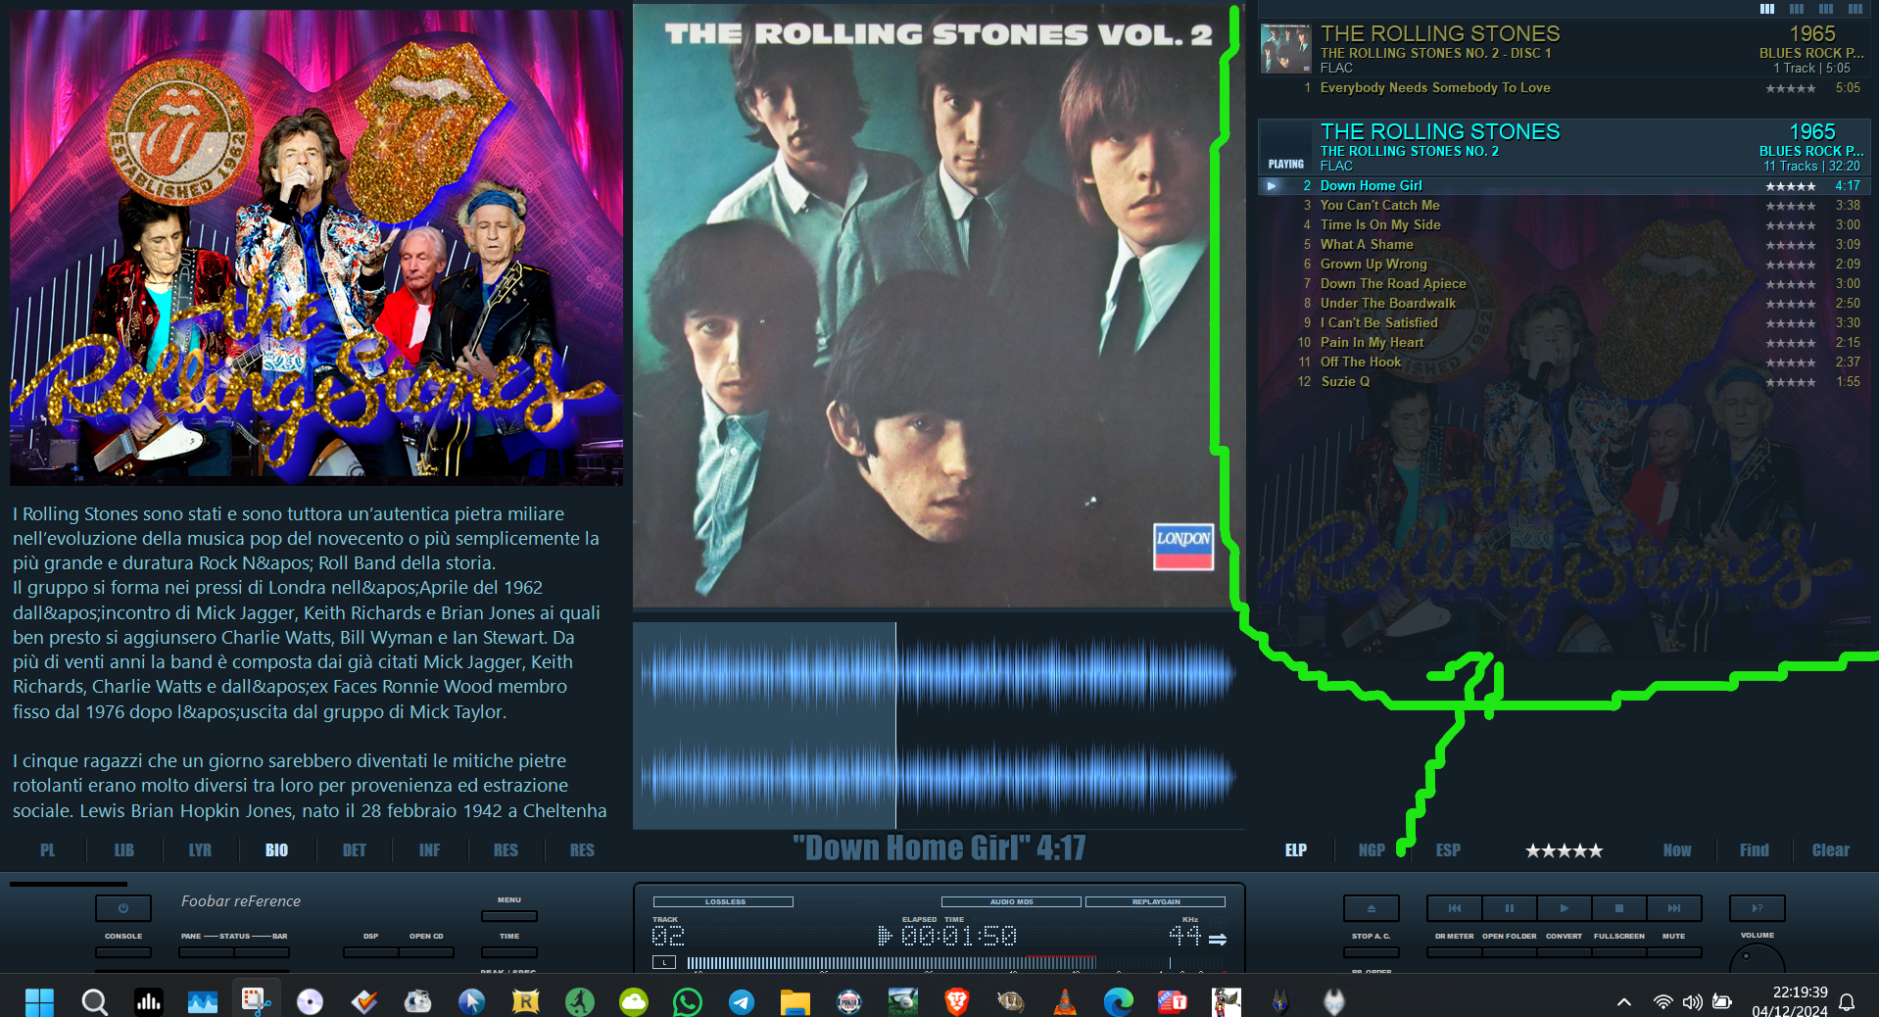Click the eject button above Stop A. C.

pyautogui.click(x=1371, y=908)
